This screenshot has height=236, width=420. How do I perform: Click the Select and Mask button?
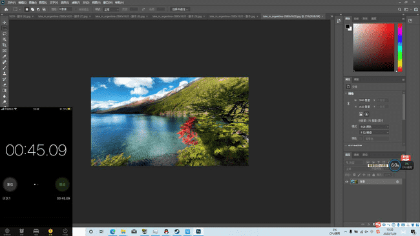pyautogui.click(x=180, y=10)
